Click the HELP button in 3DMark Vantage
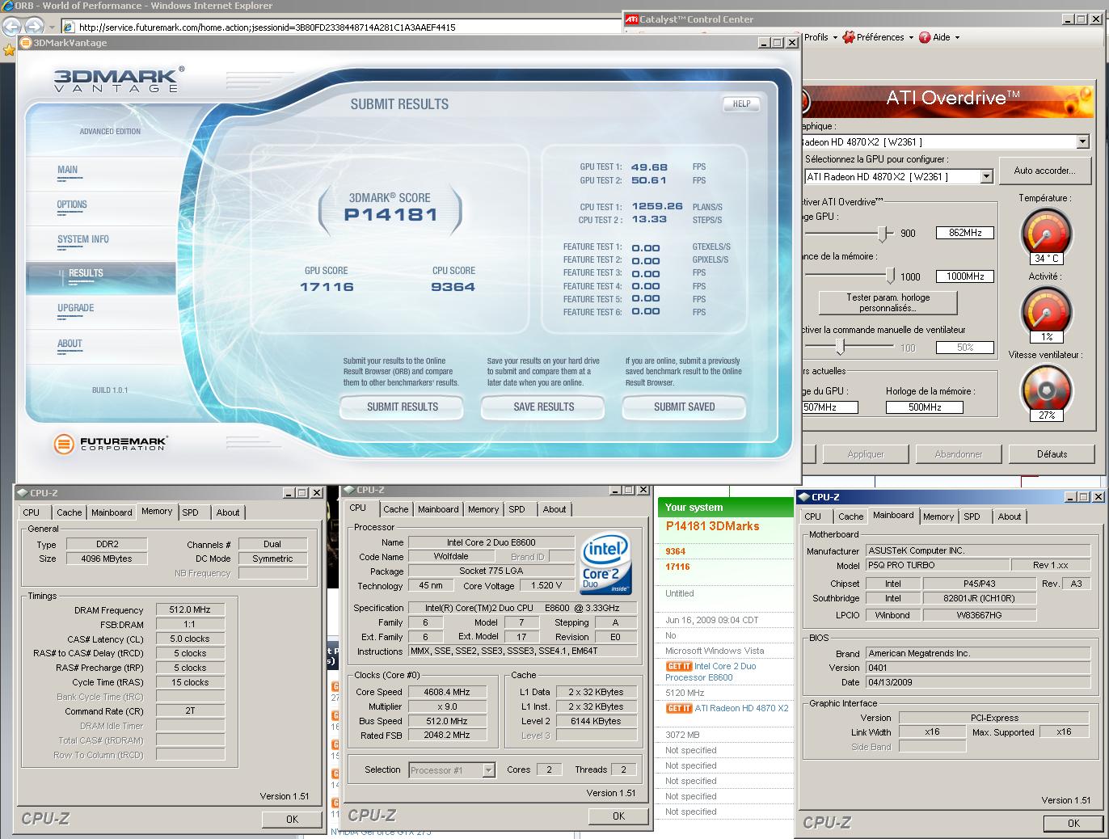Image resolution: width=1109 pixels, height=839 pixels. point(741,103)
